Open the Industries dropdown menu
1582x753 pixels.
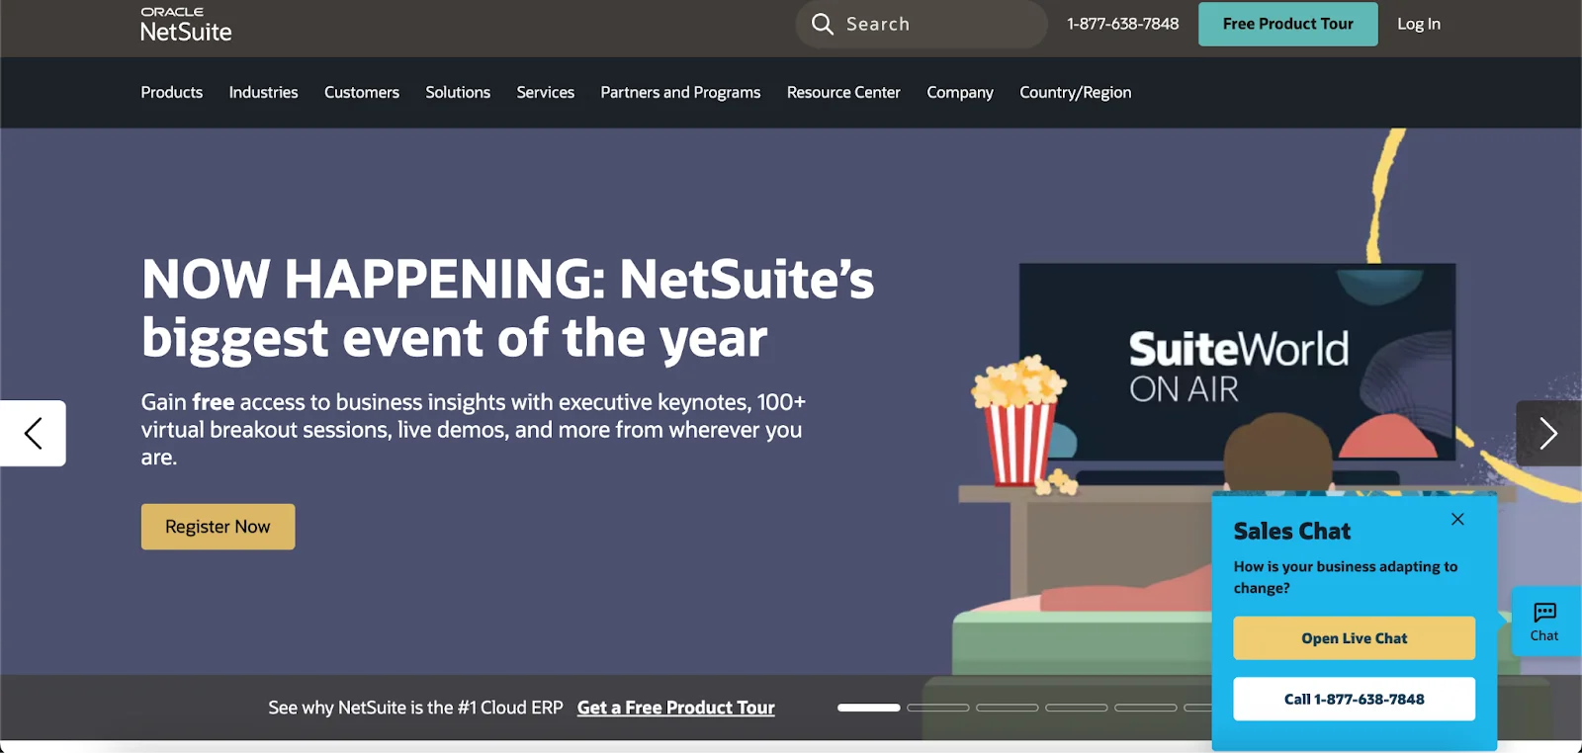coord(263,92)
